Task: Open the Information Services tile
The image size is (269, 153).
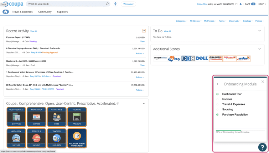Action: coord(36,117)
